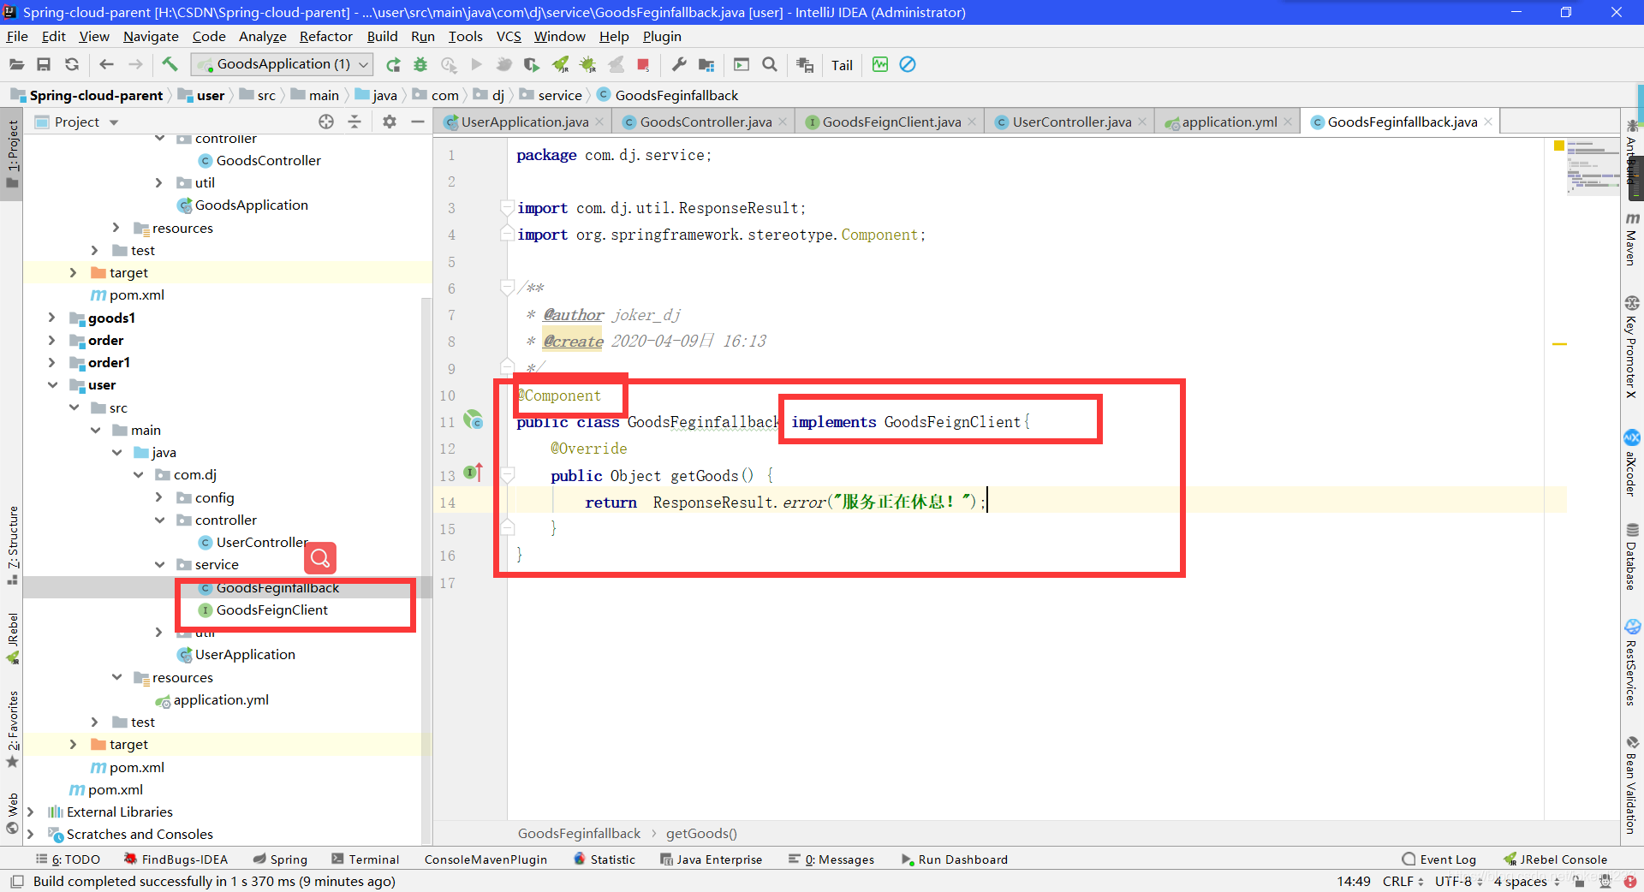Collapse the user module
Screen dimensions: 1644x892
click(x=52, y=385)
